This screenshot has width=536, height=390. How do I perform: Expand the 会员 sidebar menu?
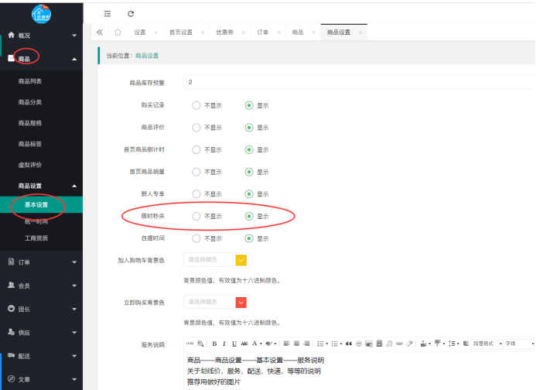point(41,286)
